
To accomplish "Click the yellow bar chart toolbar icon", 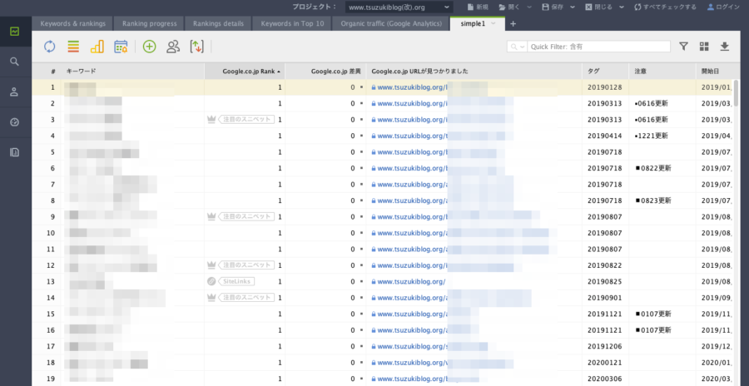I will [97, 47].
